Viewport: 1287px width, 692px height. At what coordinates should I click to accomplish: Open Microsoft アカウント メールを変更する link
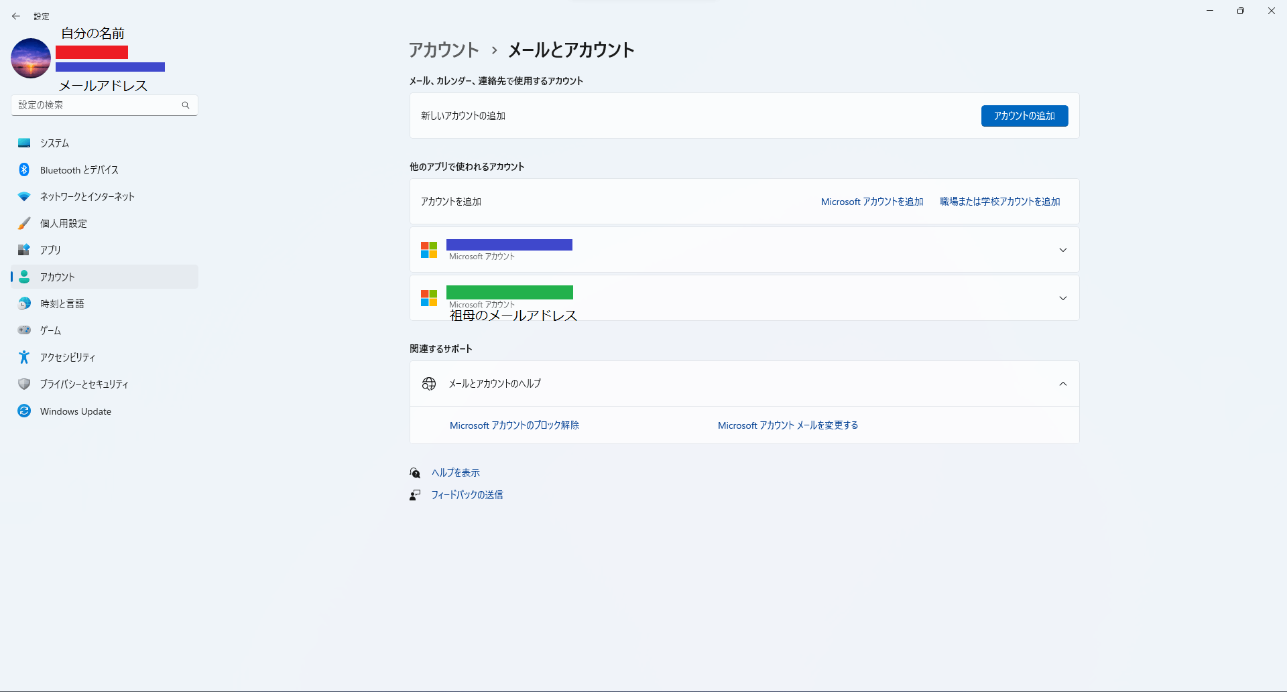click(788, 425)
